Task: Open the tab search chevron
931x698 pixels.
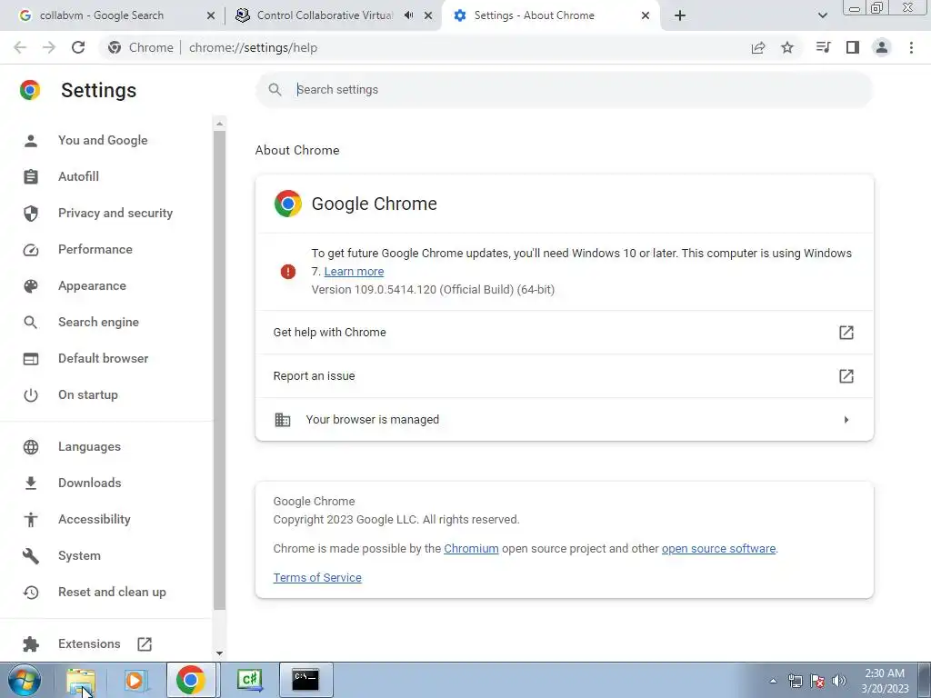Action: click(x=822, y=15)
